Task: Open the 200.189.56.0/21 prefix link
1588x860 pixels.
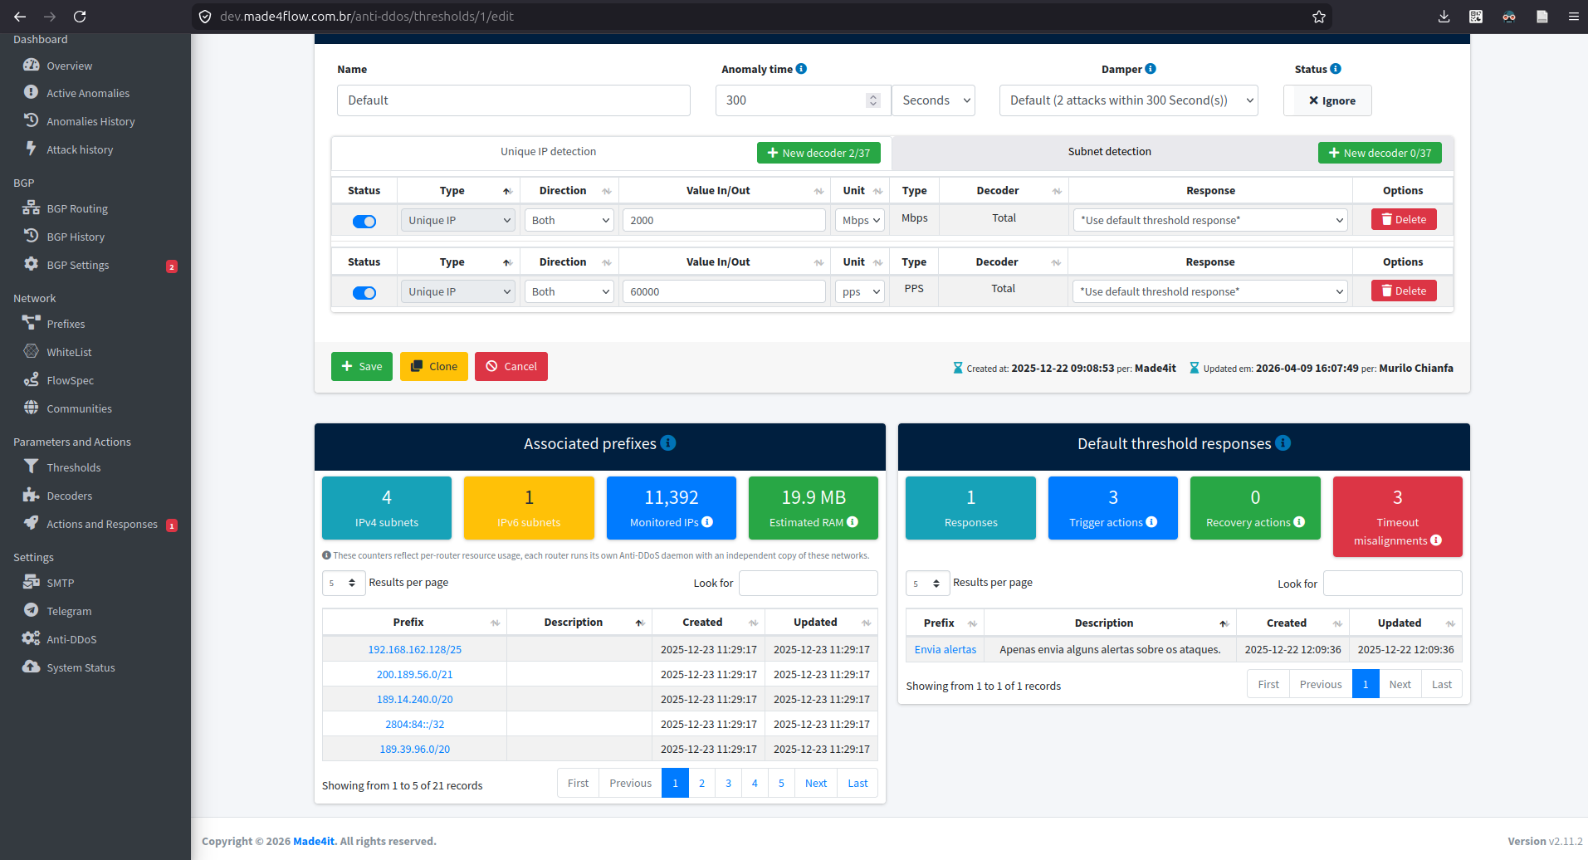Action: (414, 674)
